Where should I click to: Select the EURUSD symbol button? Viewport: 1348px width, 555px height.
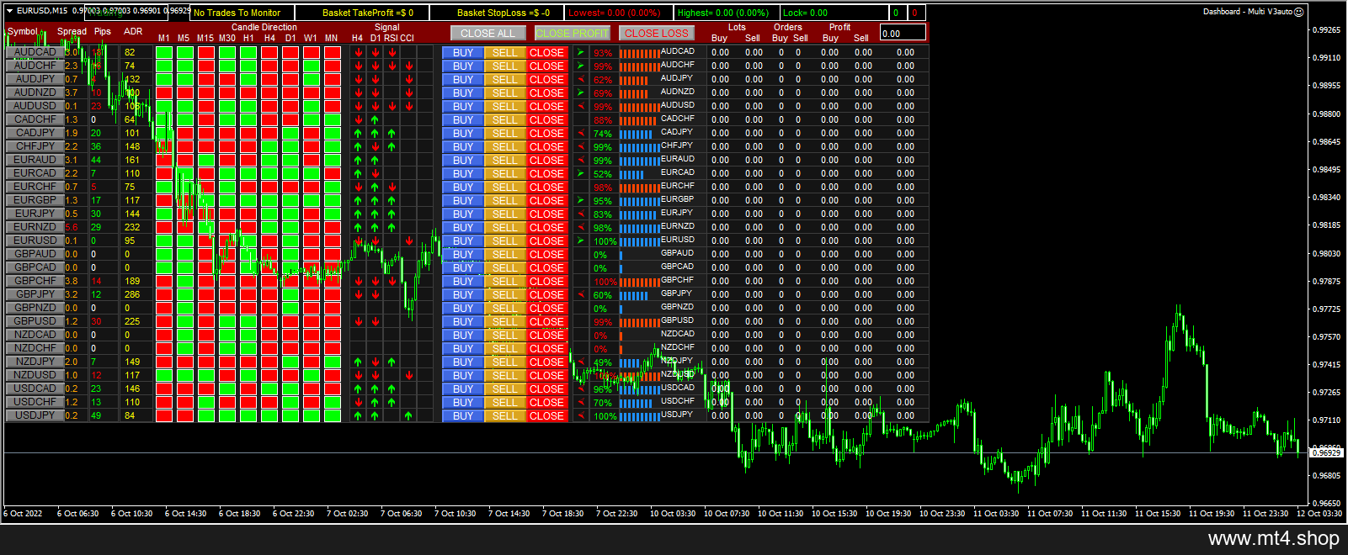pos(35,240)
